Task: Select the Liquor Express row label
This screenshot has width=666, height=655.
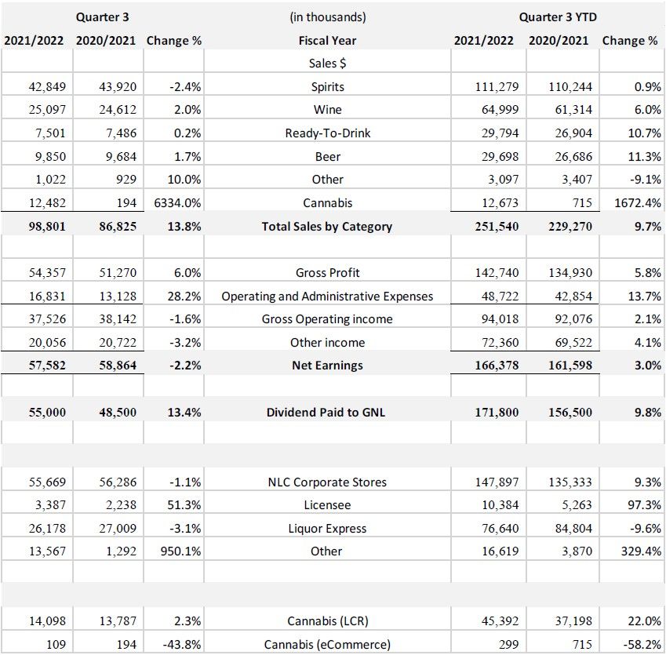Action: tap(327, 529)
